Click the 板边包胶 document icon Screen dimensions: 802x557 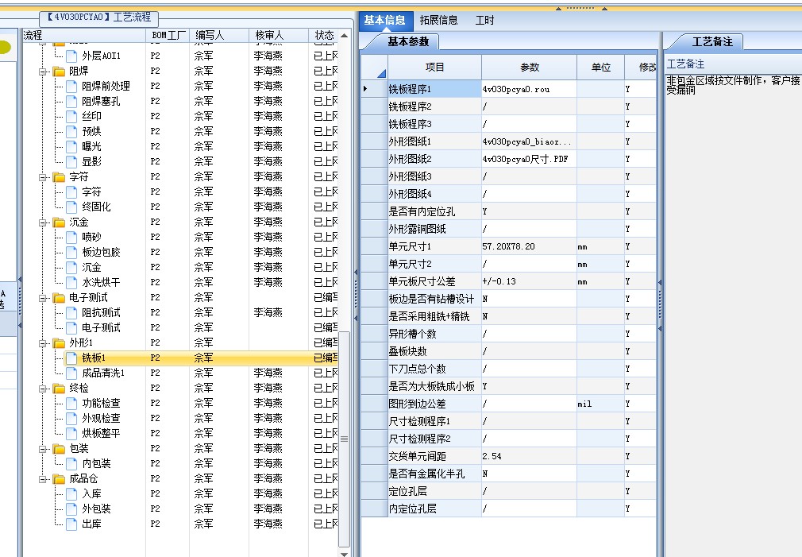click(71, 253)
